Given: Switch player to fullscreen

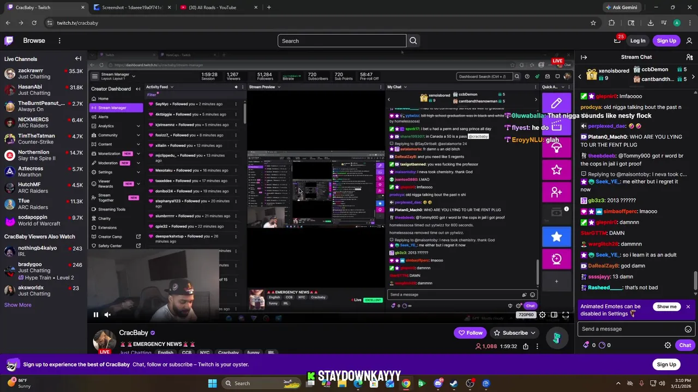Looking at the screenshot, I should coord(565,315).
